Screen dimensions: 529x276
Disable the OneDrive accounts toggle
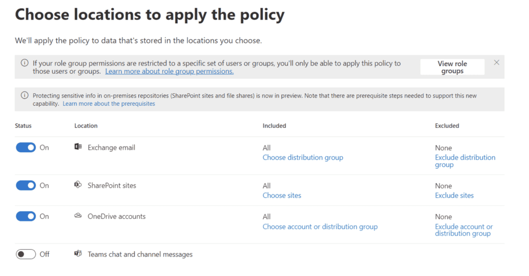(26, 216)
